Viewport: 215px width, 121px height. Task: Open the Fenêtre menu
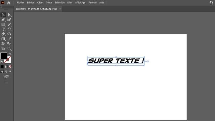tap(92, 3)
